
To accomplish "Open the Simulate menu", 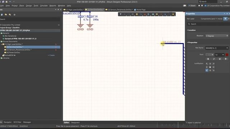I will click(44, 6).
